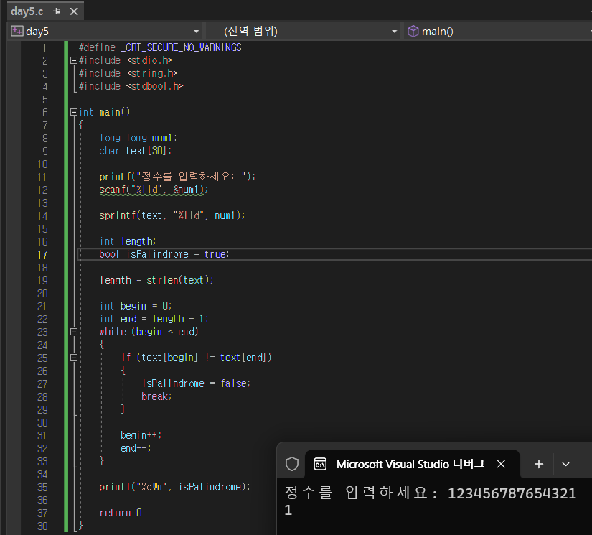The width and height of the screenshot is (592, 535).
Task: Click the printf isPalindrome output statement
Action: tap(174, 487)
